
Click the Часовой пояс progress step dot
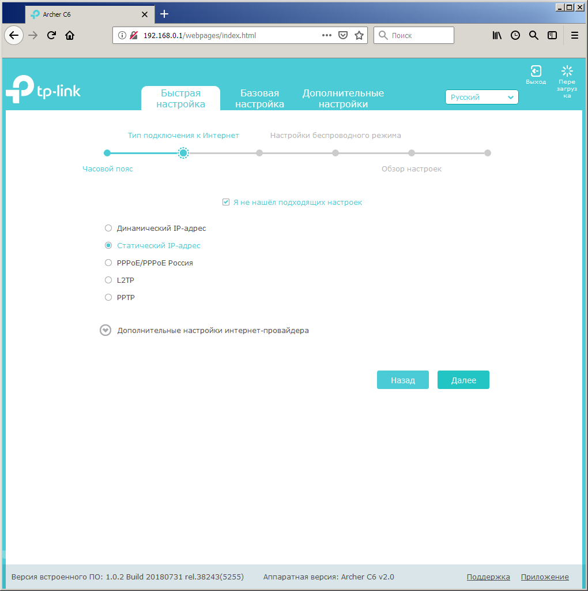pyautogui.click(x=107, y=153)
